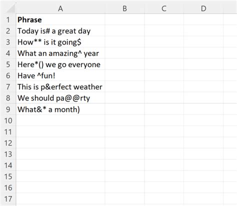237x206 pixels.
Task: Click 'This is p&erfect weather' cell
Action: (x=60, y=86)
